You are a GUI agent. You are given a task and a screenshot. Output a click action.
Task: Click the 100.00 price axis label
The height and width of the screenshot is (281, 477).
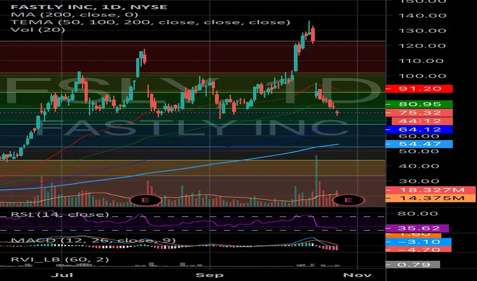click(422, 76)
